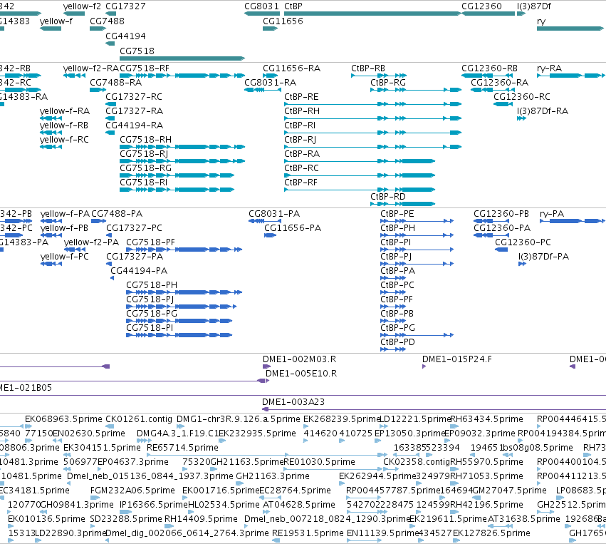Select transcript CG7488-RA

[98, 90]
